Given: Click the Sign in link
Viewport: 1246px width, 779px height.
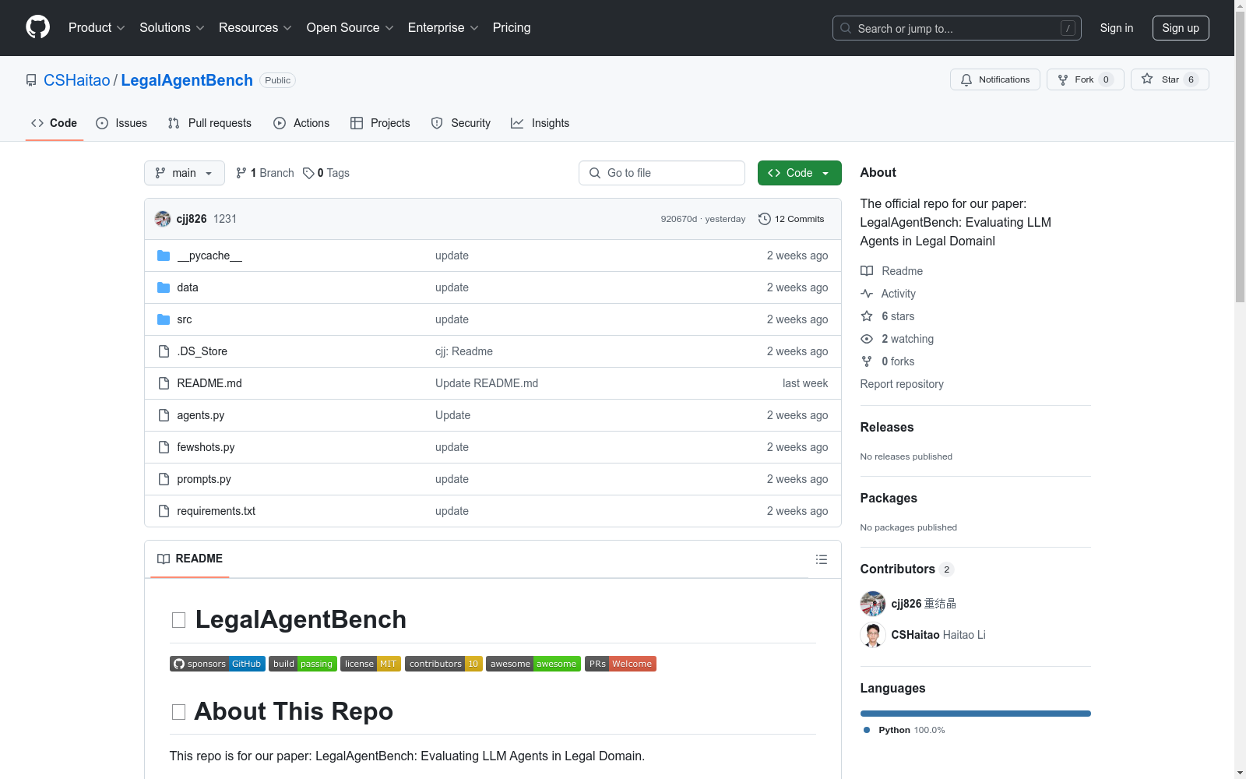Looking at the screenshot, I should (x=1117, y=28).
